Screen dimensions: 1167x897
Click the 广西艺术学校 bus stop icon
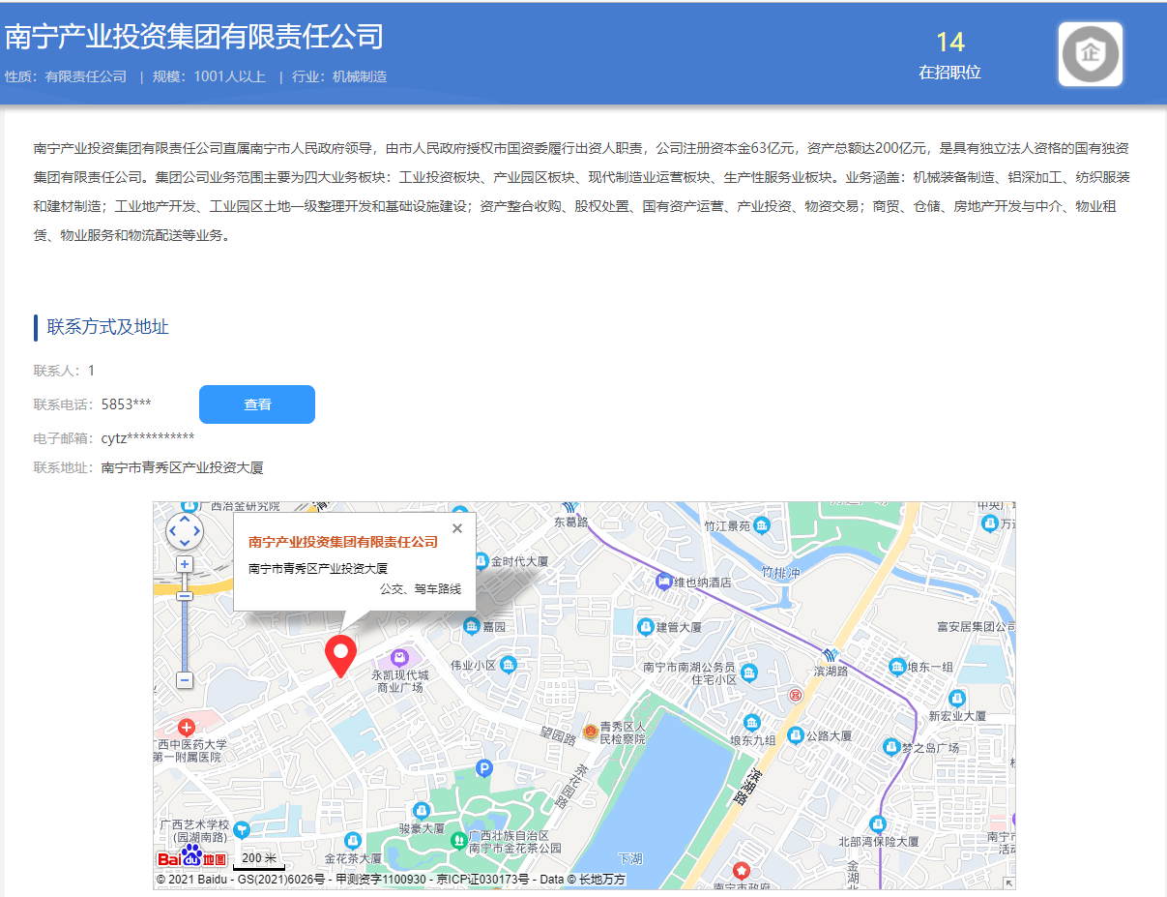(x=241, y=829)
